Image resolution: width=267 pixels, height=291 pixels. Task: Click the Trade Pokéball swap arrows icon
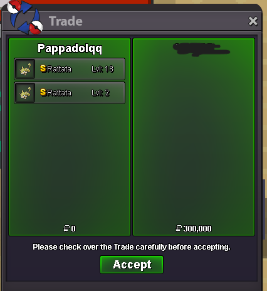point(24,17)
